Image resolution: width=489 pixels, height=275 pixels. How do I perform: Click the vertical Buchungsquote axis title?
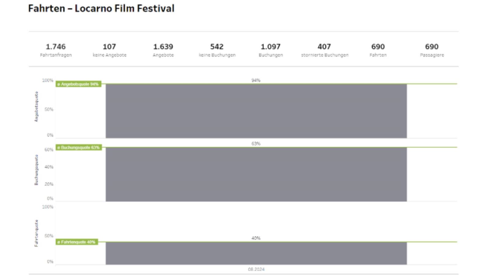coord(36,170)
